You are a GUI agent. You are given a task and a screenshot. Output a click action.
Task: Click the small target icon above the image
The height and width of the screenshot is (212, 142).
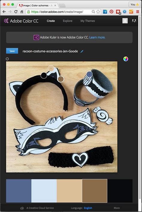7,59
